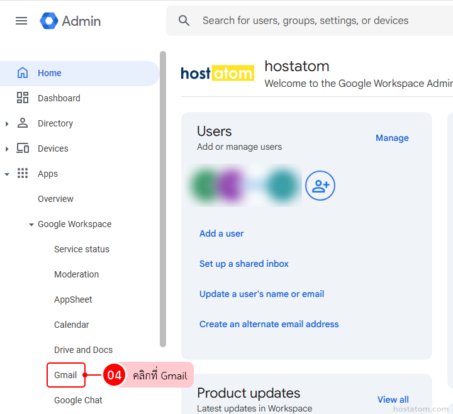453x414 pixels.
Task: Expand the Devices section arrow
Action: coord(7,148)
